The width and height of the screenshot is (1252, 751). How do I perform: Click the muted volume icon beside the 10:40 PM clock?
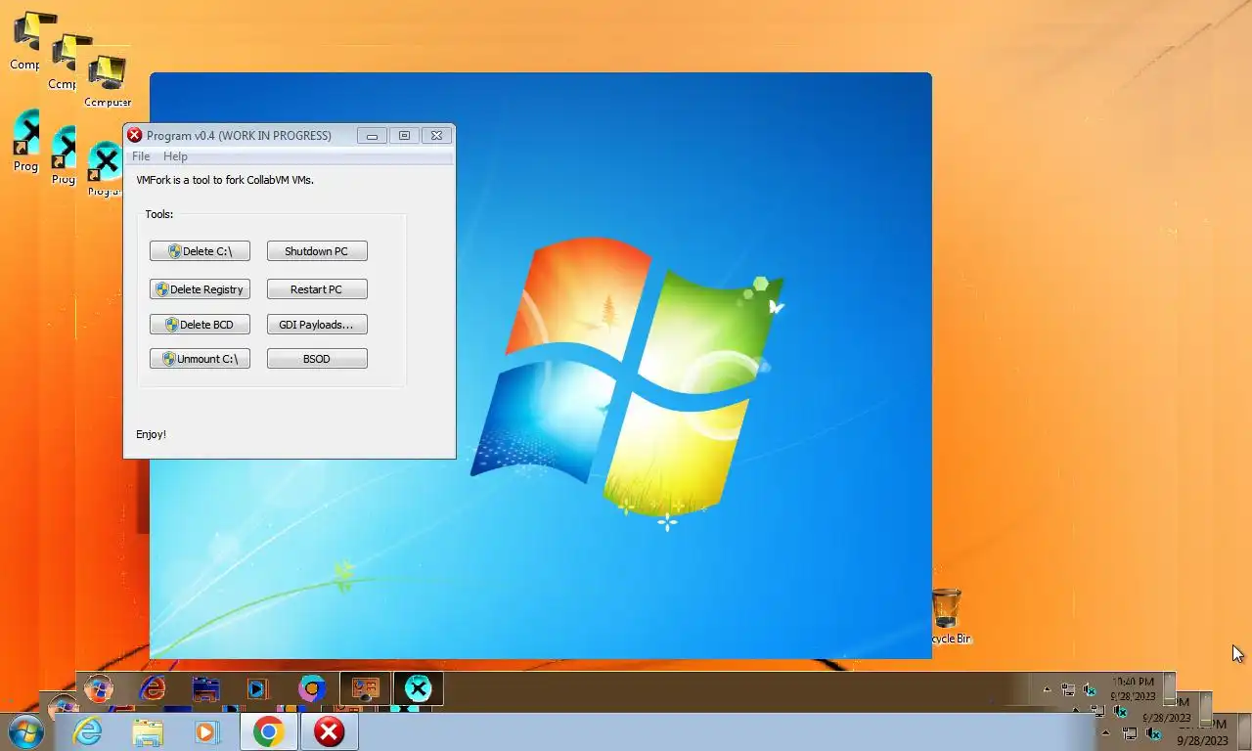[1090, 690]
